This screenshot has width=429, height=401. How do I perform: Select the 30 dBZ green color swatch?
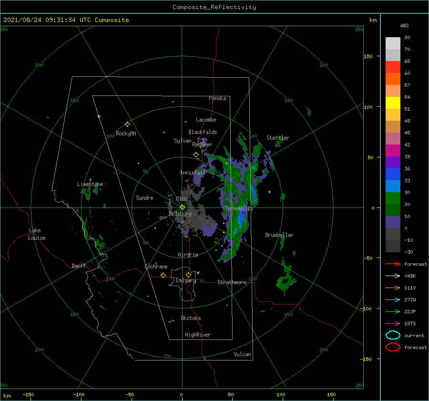click(393, 198)
